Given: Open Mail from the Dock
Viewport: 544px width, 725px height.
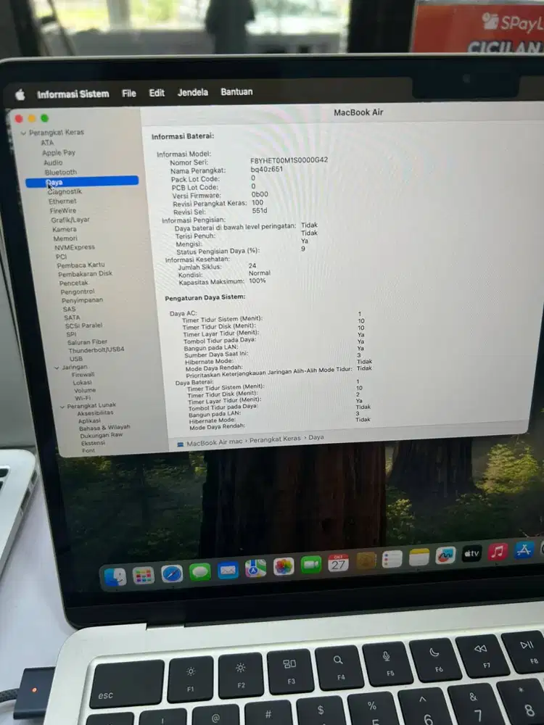Looking at the screenshot, I should click(228, 571).
